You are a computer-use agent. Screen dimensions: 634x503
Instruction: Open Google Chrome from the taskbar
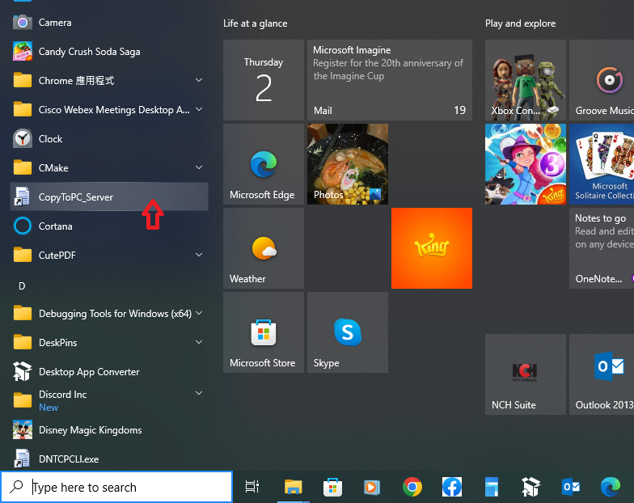[412, 487]
